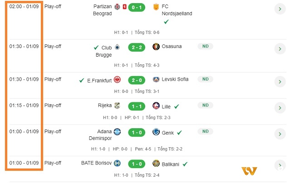Click NĐ tag on Osasuna match
The width and height of the screenshot is (295, 183).
point(205,46)
